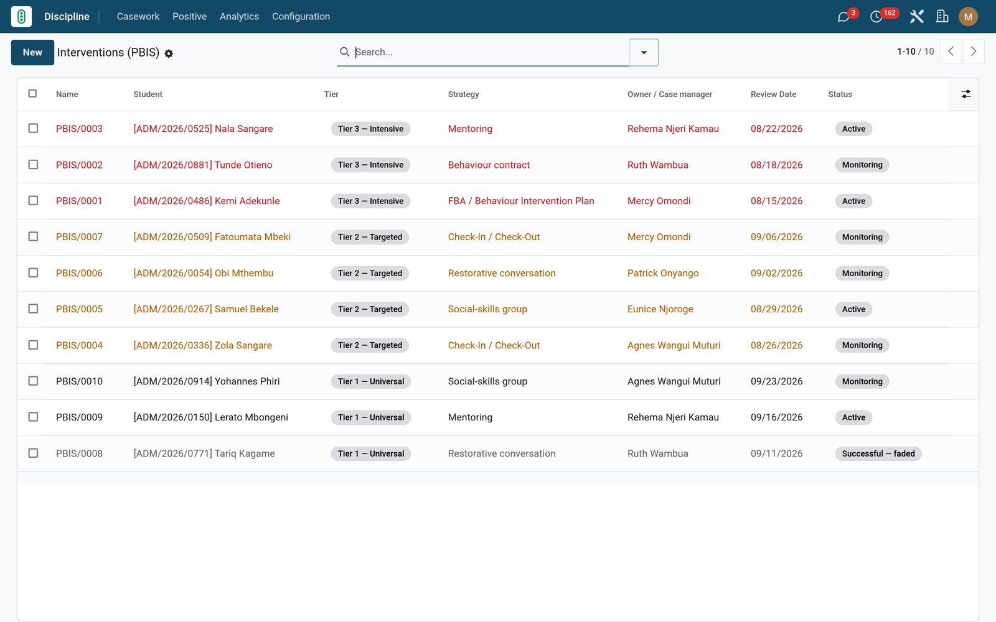This screenshot has width=996, height=622.
Task: Click student Zola Sangare cell
Action: pyautogui.click(x=202, y=345)
